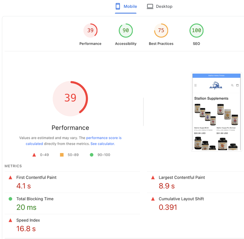
Task: Select the SEO score gauge showing 100
Action: (x=196, y=31)
